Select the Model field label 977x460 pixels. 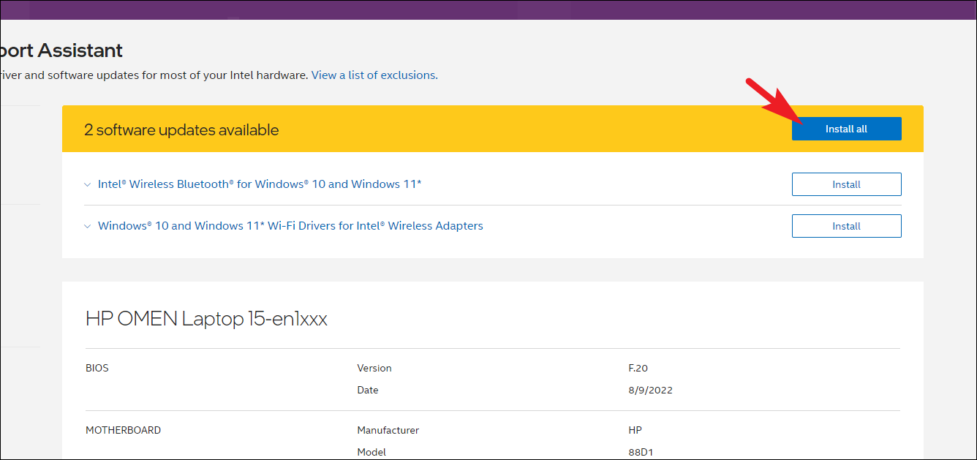coord(371,452)
